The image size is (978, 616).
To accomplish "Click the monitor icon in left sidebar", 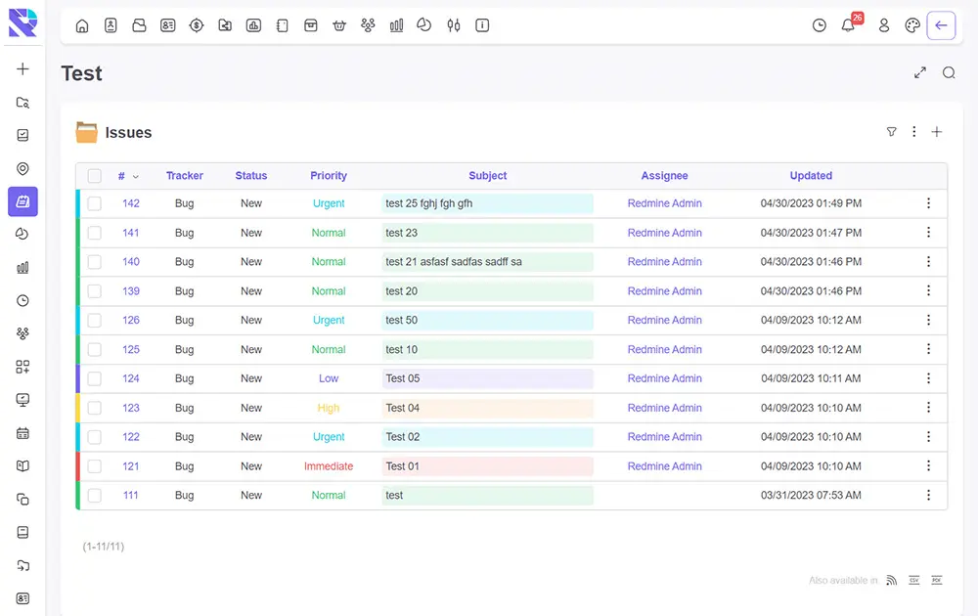I will pyautogui.click(x=22, y=400).
